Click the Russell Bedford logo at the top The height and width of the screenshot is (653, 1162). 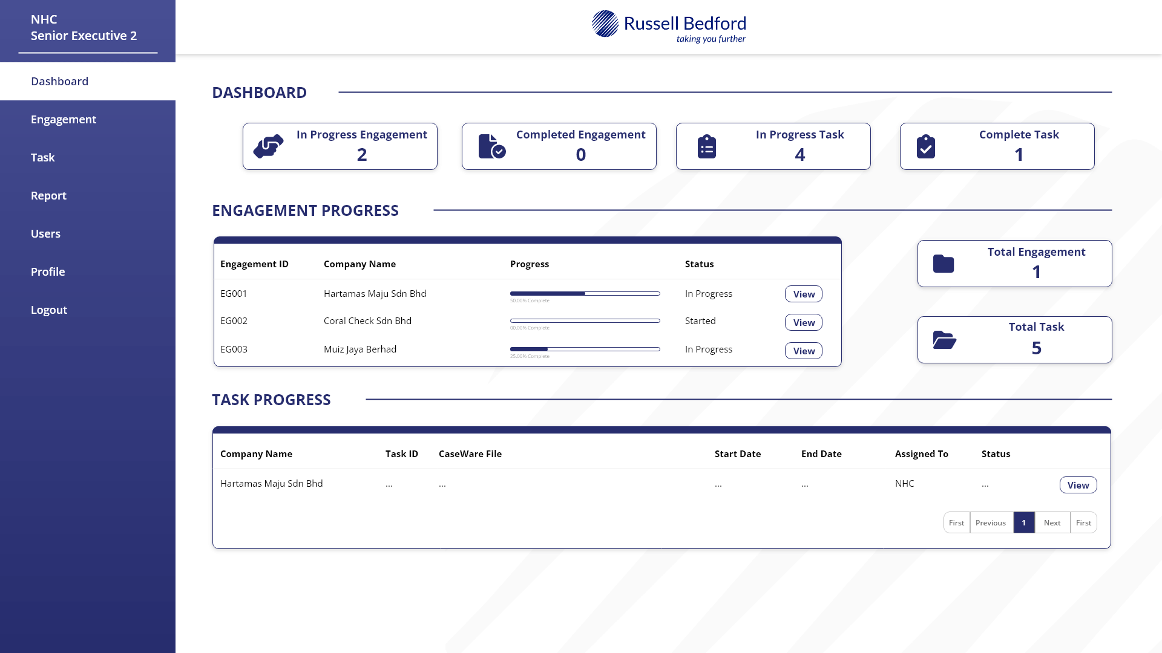[x=669, y=25]
